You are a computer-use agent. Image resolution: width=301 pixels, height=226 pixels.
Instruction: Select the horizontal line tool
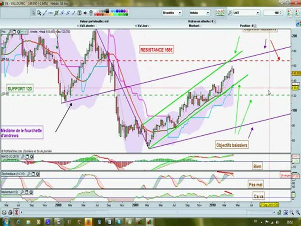coord(50,13)
